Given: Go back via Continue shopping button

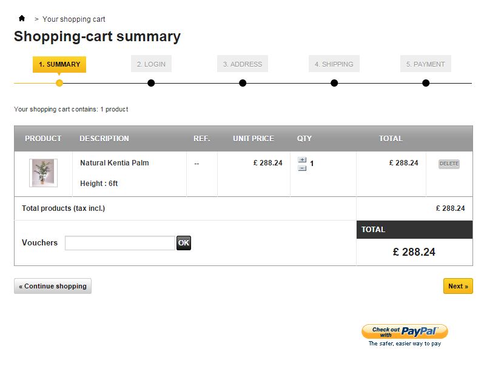Looking at the screenshot, I should [x=53, y=286].
